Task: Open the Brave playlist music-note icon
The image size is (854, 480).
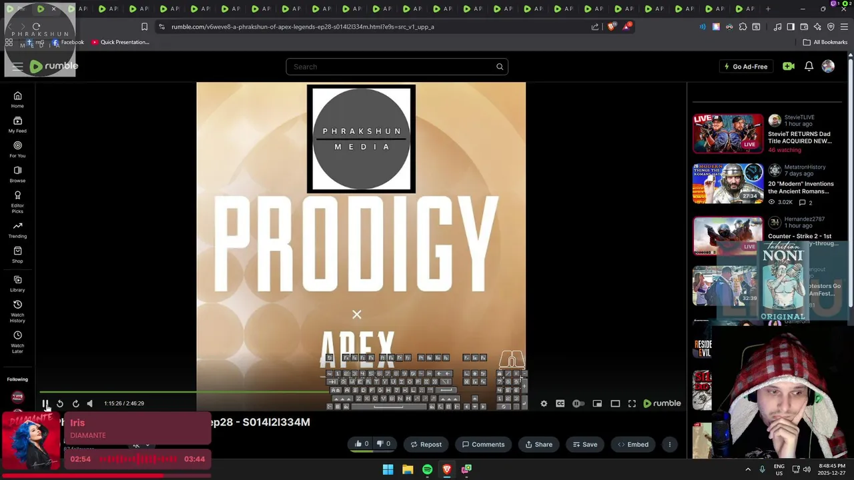Action: click(777, 27)
